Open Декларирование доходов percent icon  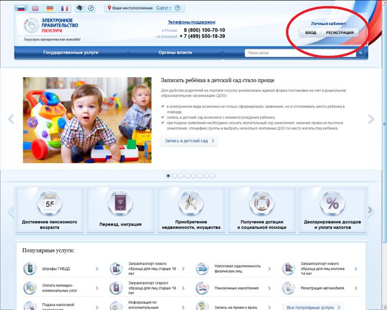click(x=332, y=203)
